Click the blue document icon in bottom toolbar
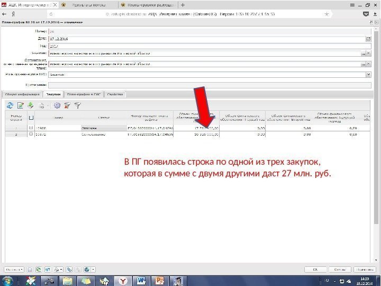This screenshot has width=381, height=286. (x=48, y=270)
